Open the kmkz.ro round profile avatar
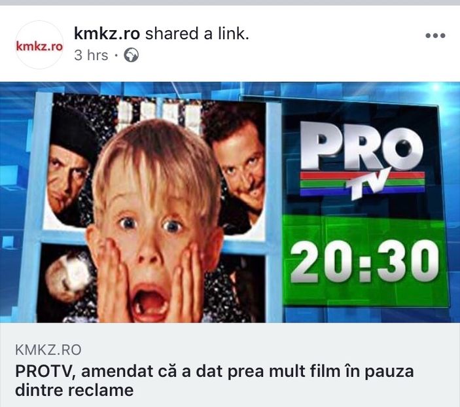This screenshot has width=460, height=407. tap(39, 45)
